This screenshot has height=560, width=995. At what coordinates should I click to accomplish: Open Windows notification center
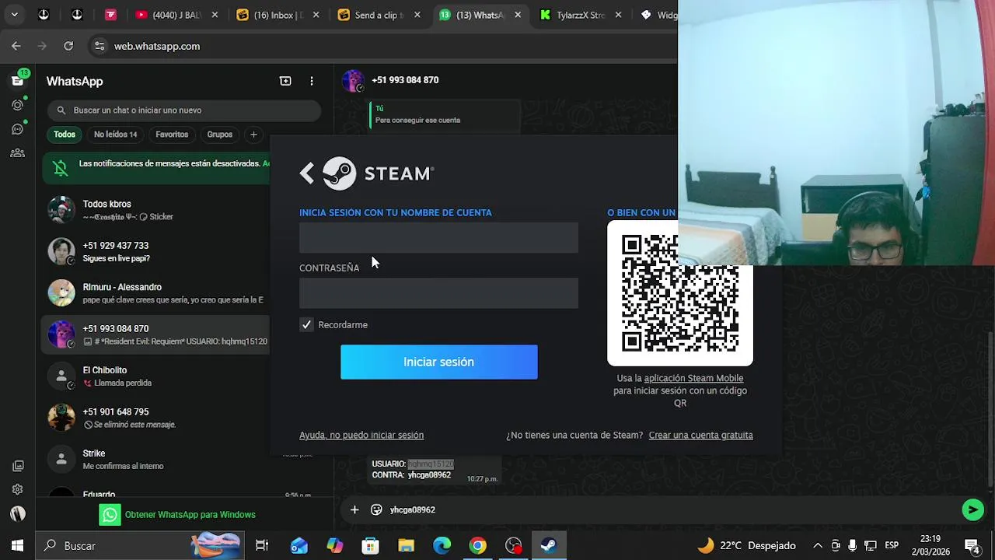[972, 546]
